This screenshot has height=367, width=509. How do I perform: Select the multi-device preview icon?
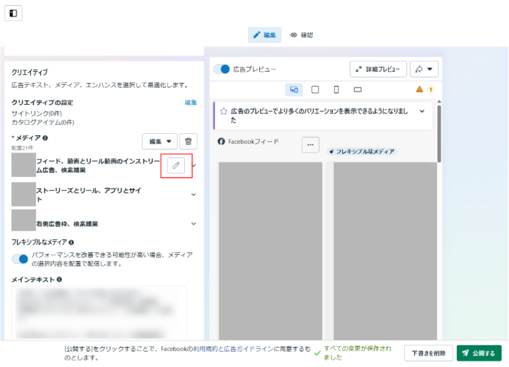294,90
